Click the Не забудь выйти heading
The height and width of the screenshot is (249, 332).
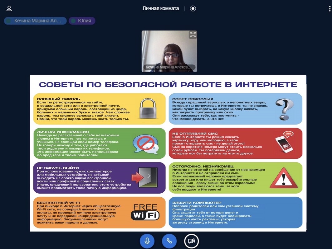pos(58,168)
